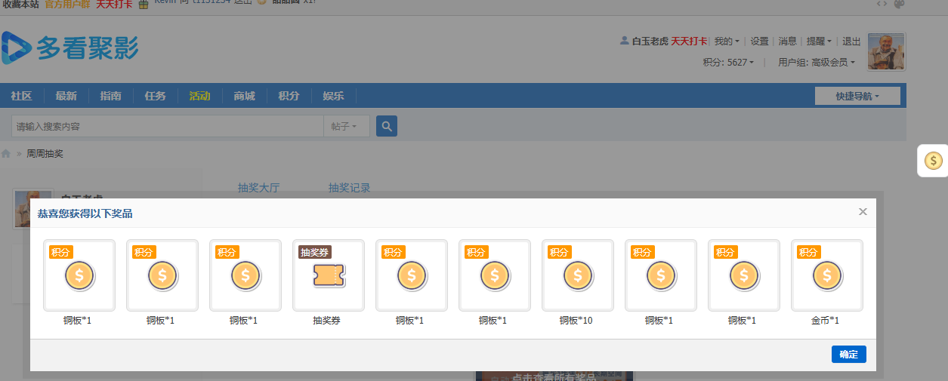The width and height of the screenshot is (948, 381).
Task: Open the 帖子 search type dropdown
Action: (x=344, y=126)
